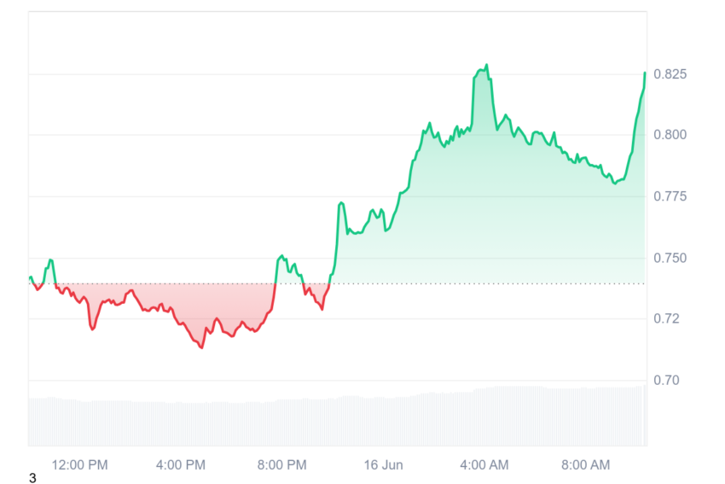The image size is (725, 484).
Task: Select the 8:00 AM time label
Action: pos(585,464)
